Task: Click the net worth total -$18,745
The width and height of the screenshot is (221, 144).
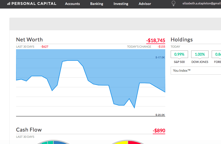Action: (x=156, y=41)
